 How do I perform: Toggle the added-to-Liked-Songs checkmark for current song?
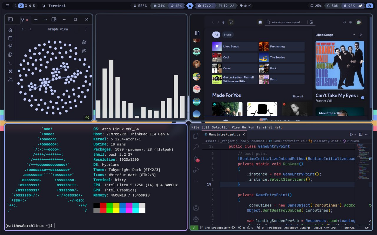tap(363, 98)
